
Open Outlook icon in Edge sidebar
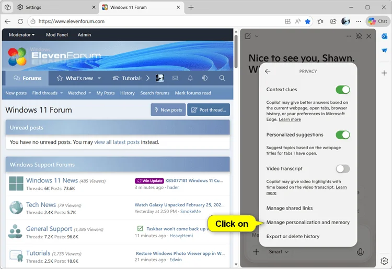[x=384, y=36]
